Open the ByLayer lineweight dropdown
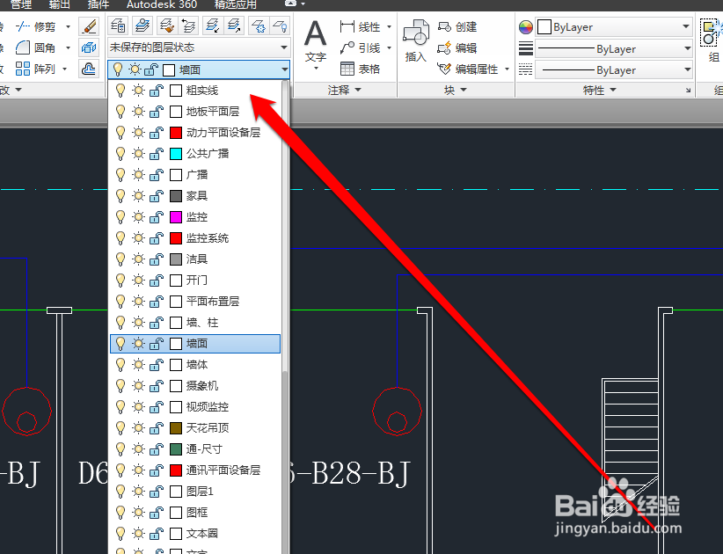Image resolution: width=723 pixels, height=554 pixels. coord(614,48)
